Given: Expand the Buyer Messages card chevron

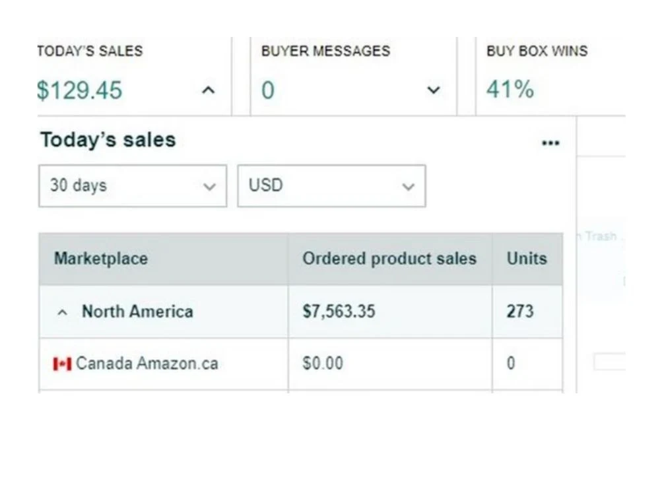Looking at the screenshot, I should point(434,90).
